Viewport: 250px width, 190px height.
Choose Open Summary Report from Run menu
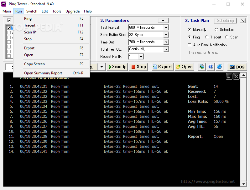[x=52, y=73]
